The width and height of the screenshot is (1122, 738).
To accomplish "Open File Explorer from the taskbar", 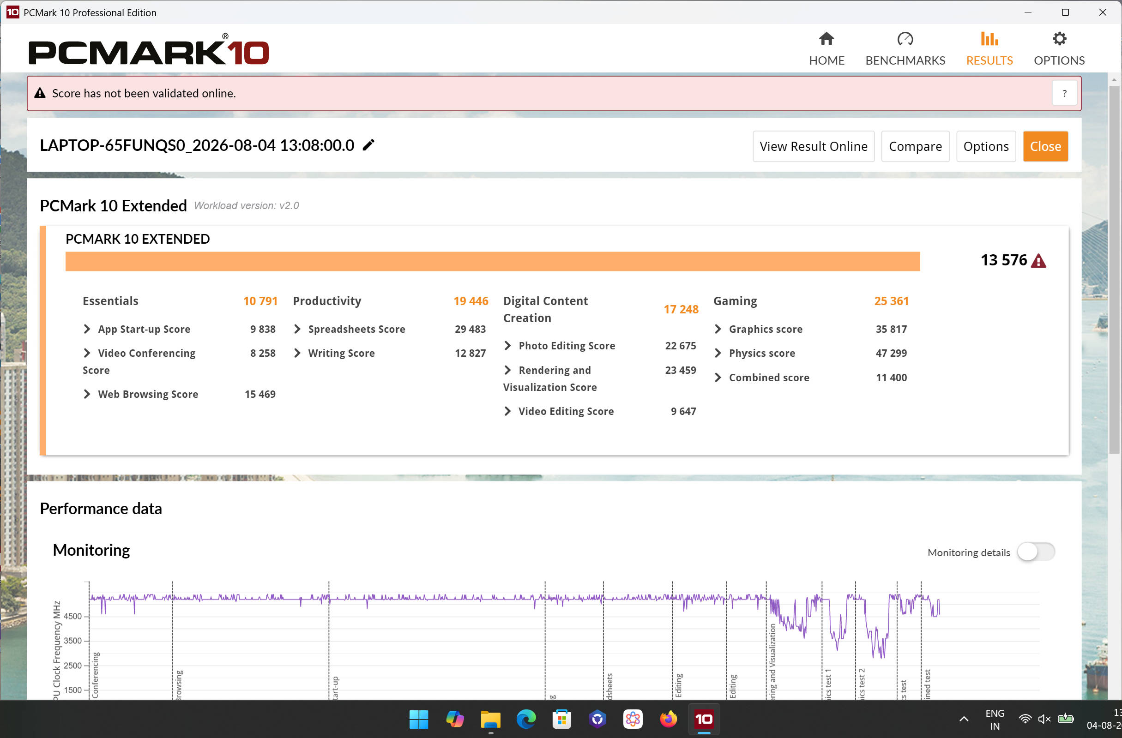I will (490, 719).
